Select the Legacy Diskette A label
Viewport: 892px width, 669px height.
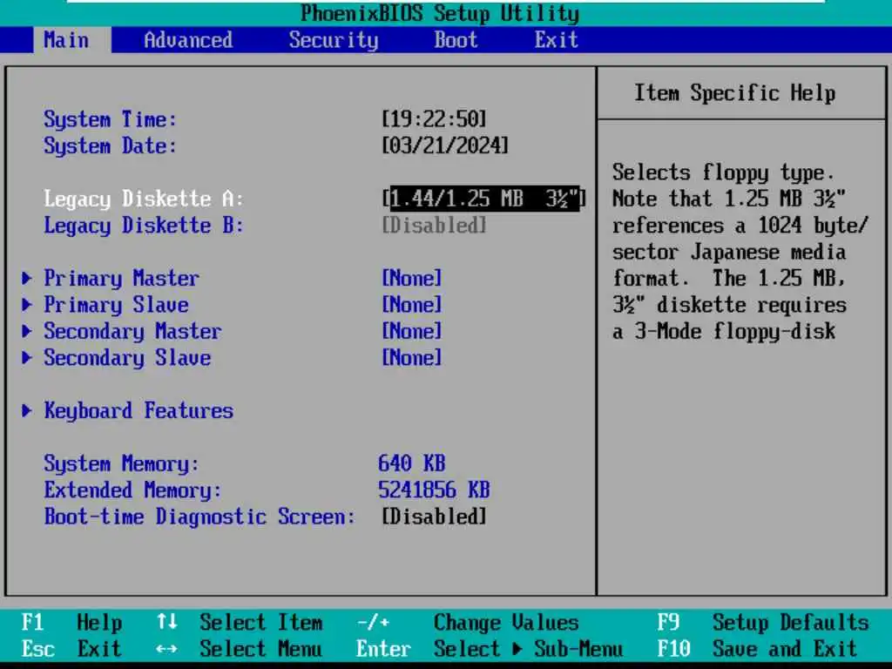pos(144,199)
